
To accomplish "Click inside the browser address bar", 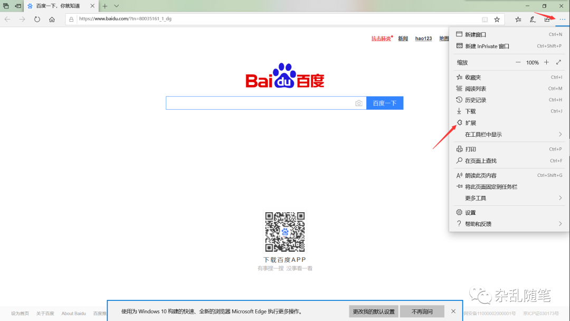I will pos(211,19).
